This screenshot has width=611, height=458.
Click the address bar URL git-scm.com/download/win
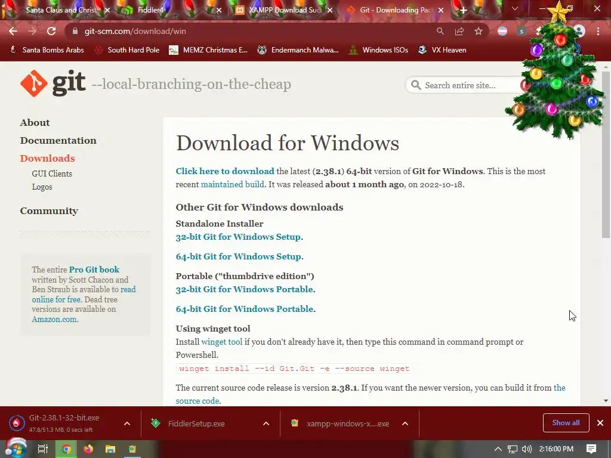click(135, 31)
